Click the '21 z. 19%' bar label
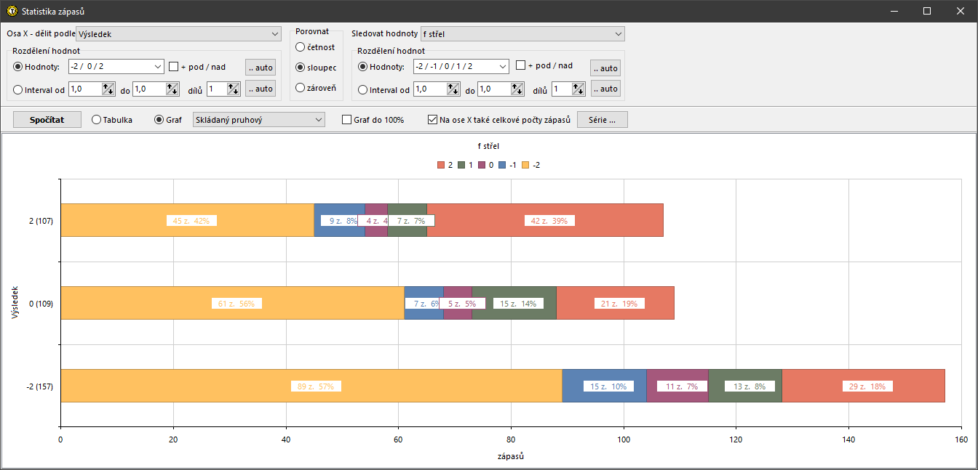Screen dimensions: 978x470 point(619,304)
